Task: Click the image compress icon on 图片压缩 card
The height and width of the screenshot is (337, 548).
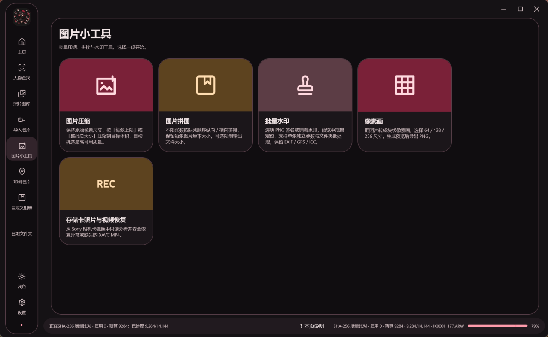Action: tap(106, 85)
